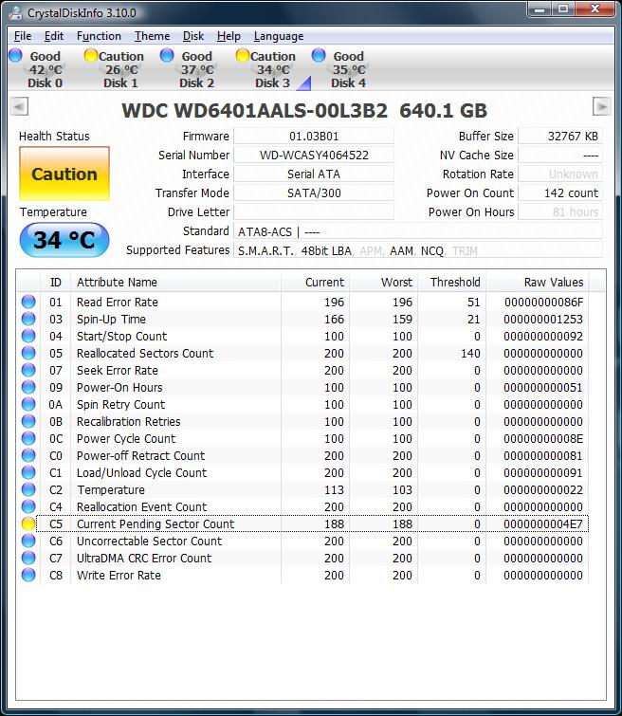Click blue status icon for Temperature attribute
Image resolution: width=622 pixels, height=716 pixels.
[x=28, y=489]
